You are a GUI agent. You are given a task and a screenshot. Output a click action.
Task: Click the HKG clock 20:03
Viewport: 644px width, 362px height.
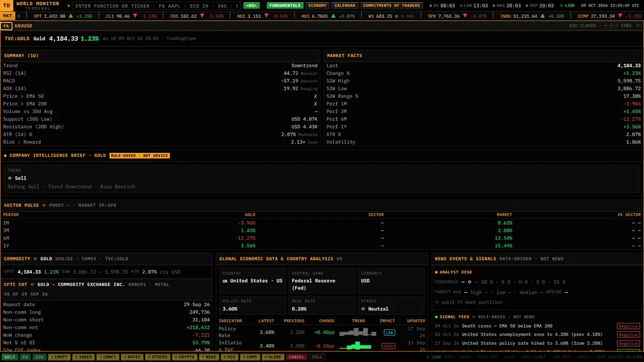pyautogui.click(x=506, y=5)
